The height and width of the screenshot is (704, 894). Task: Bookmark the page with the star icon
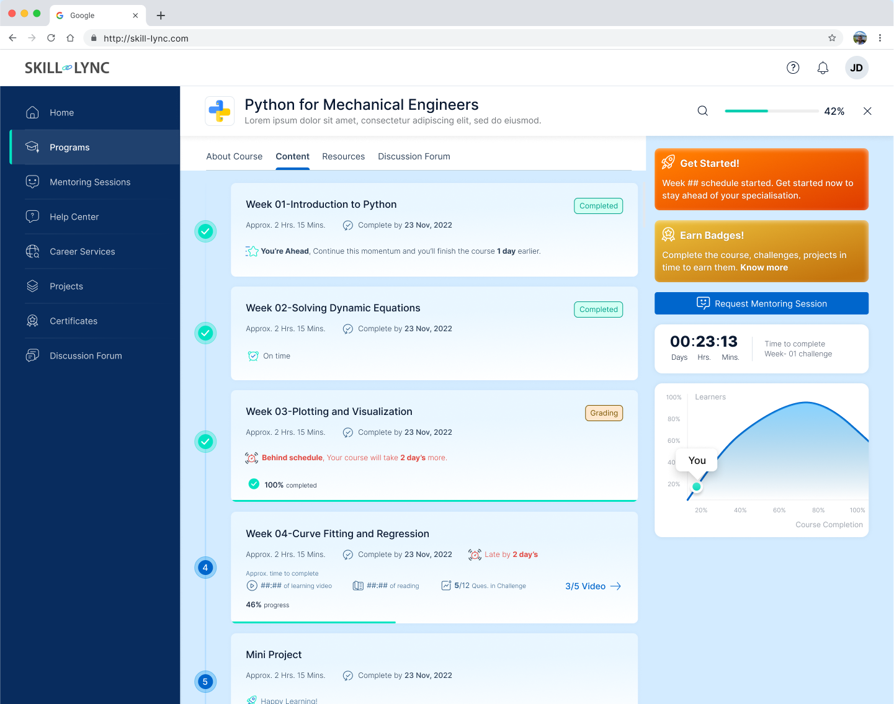click(x=832, y=38)
